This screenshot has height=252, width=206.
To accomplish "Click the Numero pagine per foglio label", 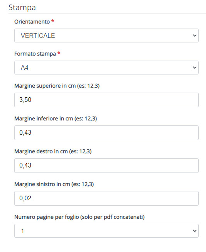I will tap(79, 217).
